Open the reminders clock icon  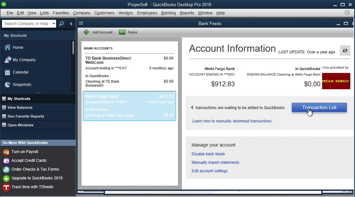(x=347, y=13)
